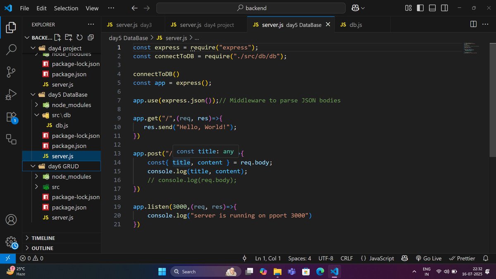The width and height of the screenshot is (496, 279).
Task: Split the editor to the right
Action: pos(473,24)
